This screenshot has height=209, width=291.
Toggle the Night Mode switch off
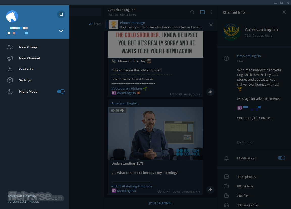[61, 91]
